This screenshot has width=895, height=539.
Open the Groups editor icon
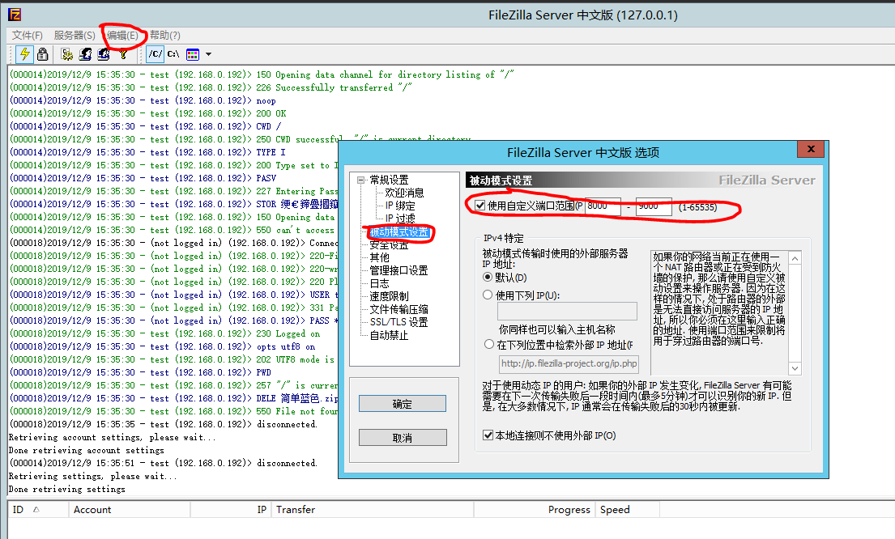point(104,54)
